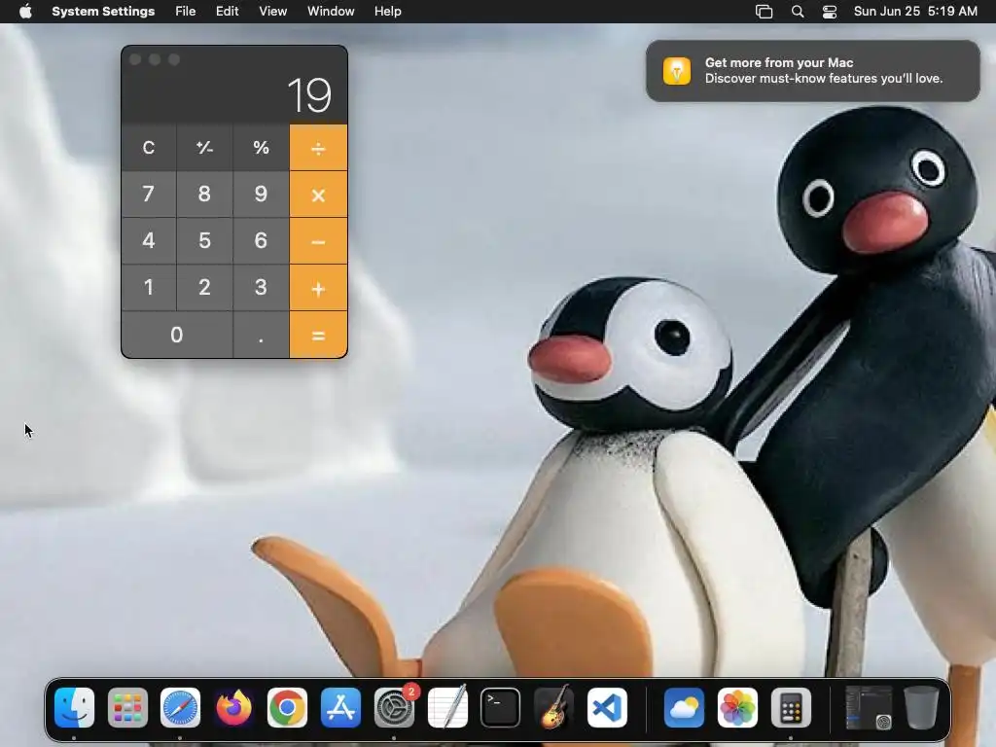Open the Trash in the Dock
Image resolution: width=996 pixels, height=747 pixels.
[x=921, y=708]
